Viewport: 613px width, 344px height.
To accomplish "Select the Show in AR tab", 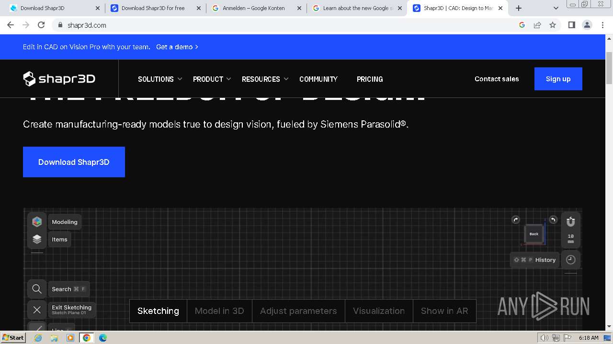I will click(444, 311).
